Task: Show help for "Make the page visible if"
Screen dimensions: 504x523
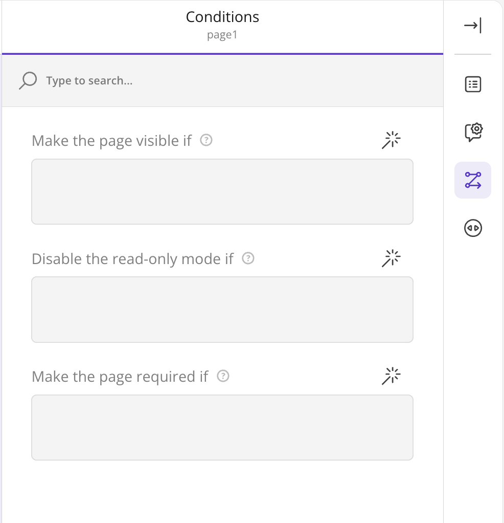Action: click(206, 140)
